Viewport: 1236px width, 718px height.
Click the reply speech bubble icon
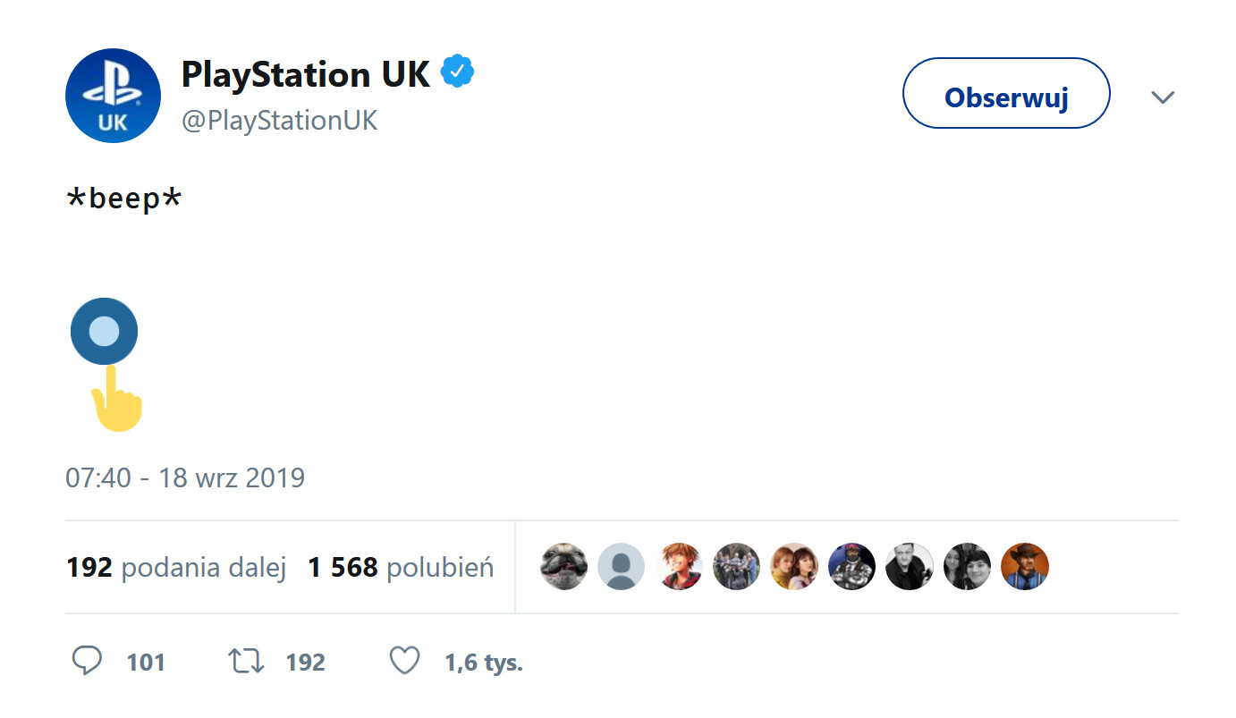coord(87,660)
